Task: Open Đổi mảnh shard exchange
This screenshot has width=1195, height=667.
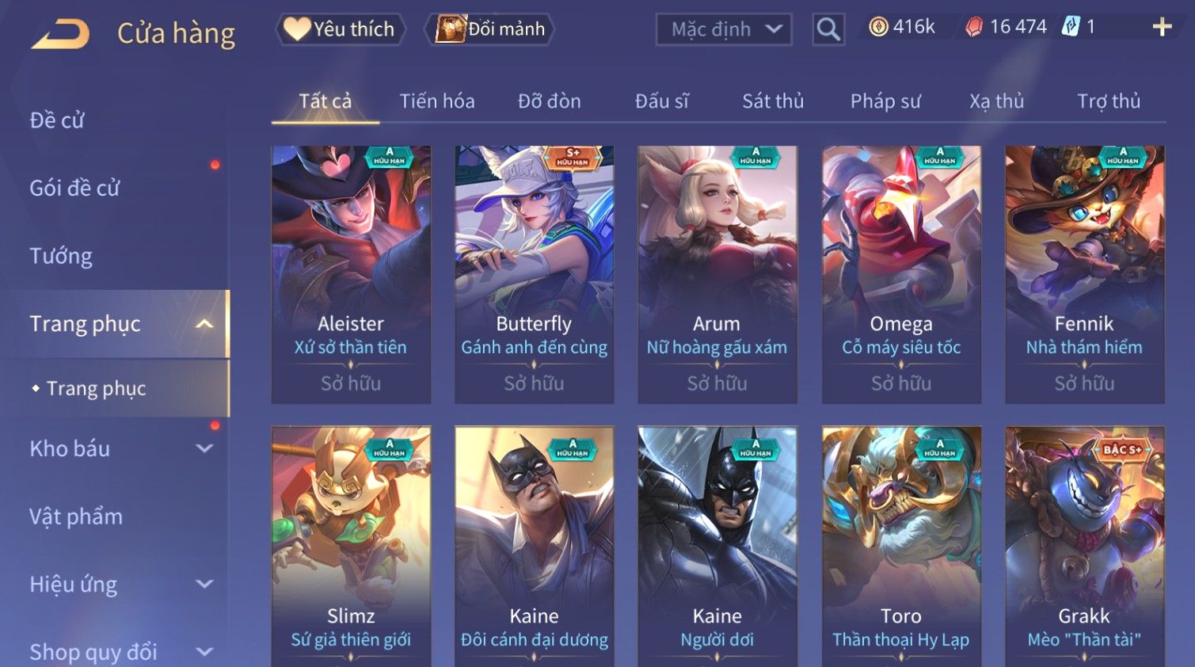Action: point(490,29)
